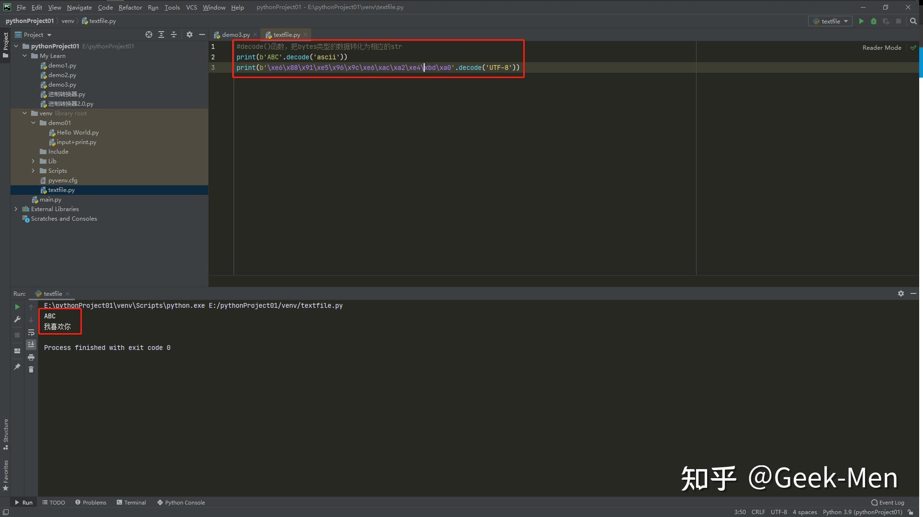The image size is (923, 517).
Task: Click Select Opened File target icon
Action: (149, 34)
